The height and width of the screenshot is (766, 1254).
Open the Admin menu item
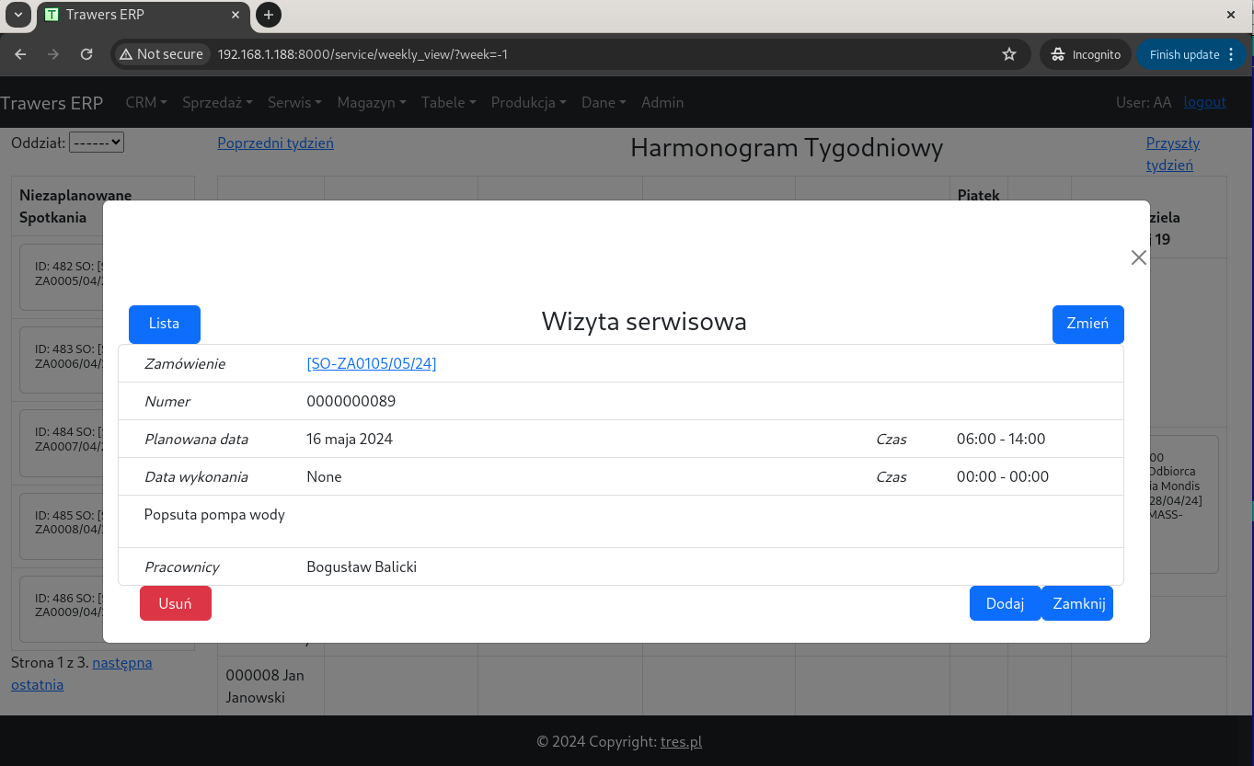(x=662, y=102)
